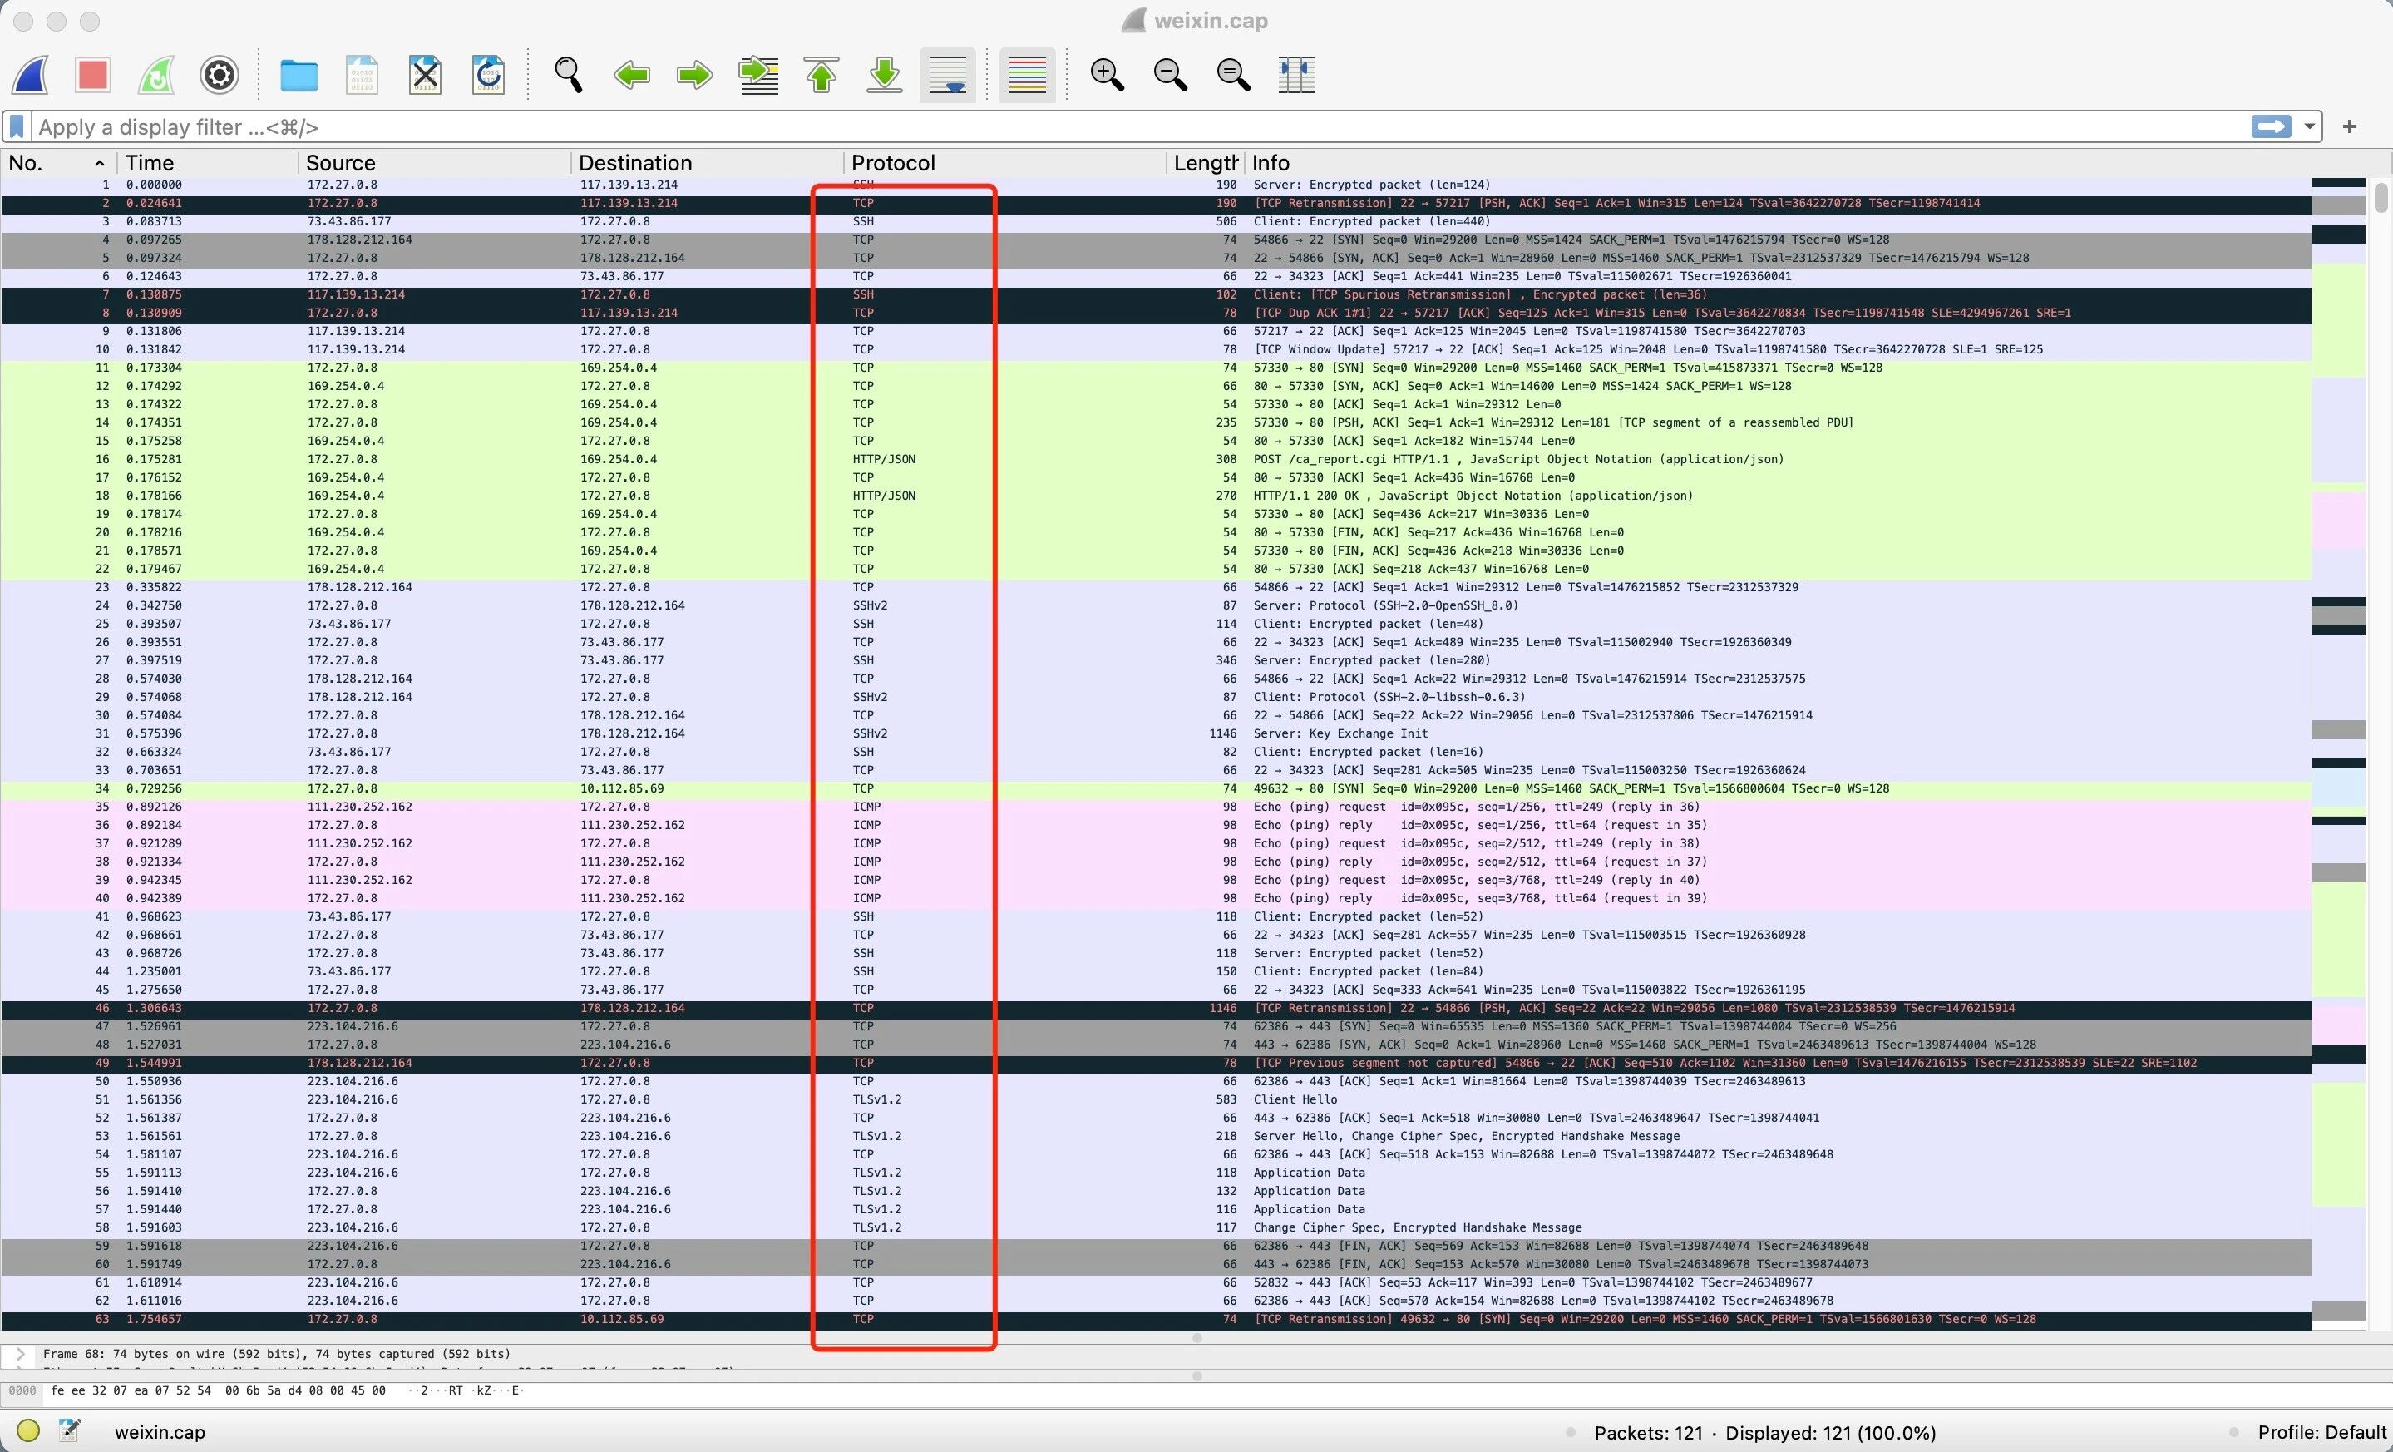
Task: Click the zoom in magnifier icon
Action: pos(1108,75)
